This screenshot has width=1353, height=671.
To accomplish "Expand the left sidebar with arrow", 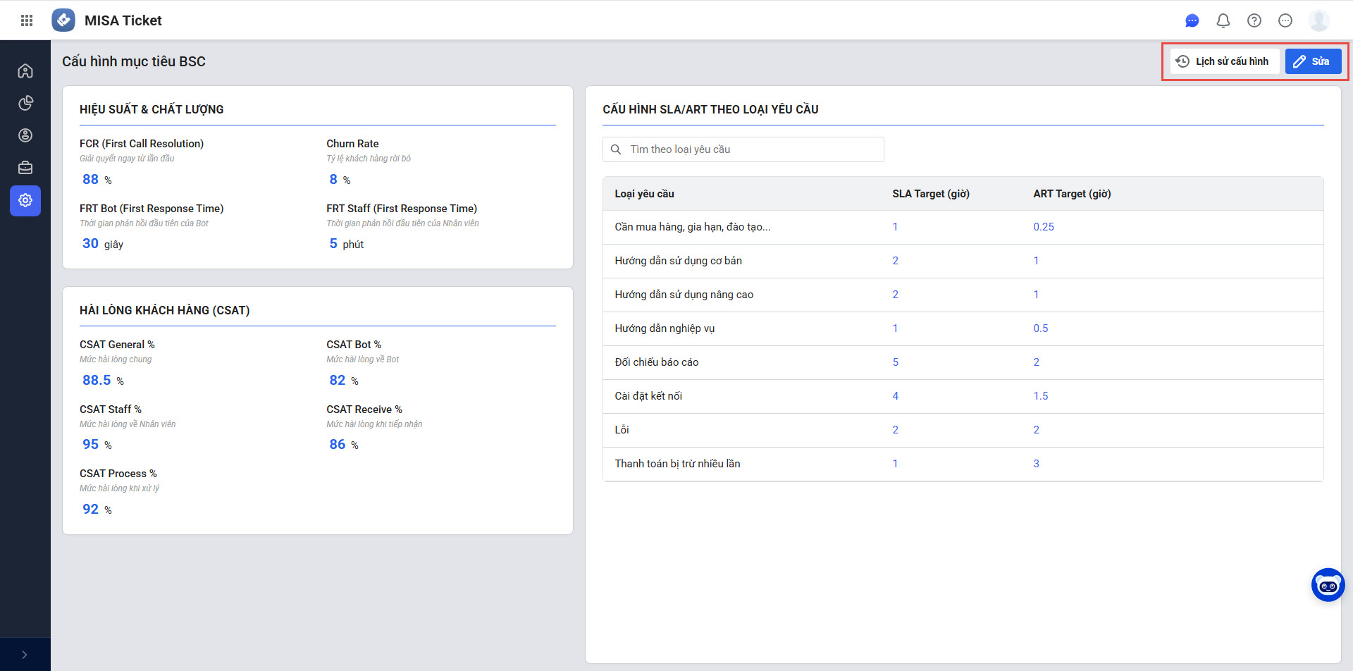I will click(25, 655).
